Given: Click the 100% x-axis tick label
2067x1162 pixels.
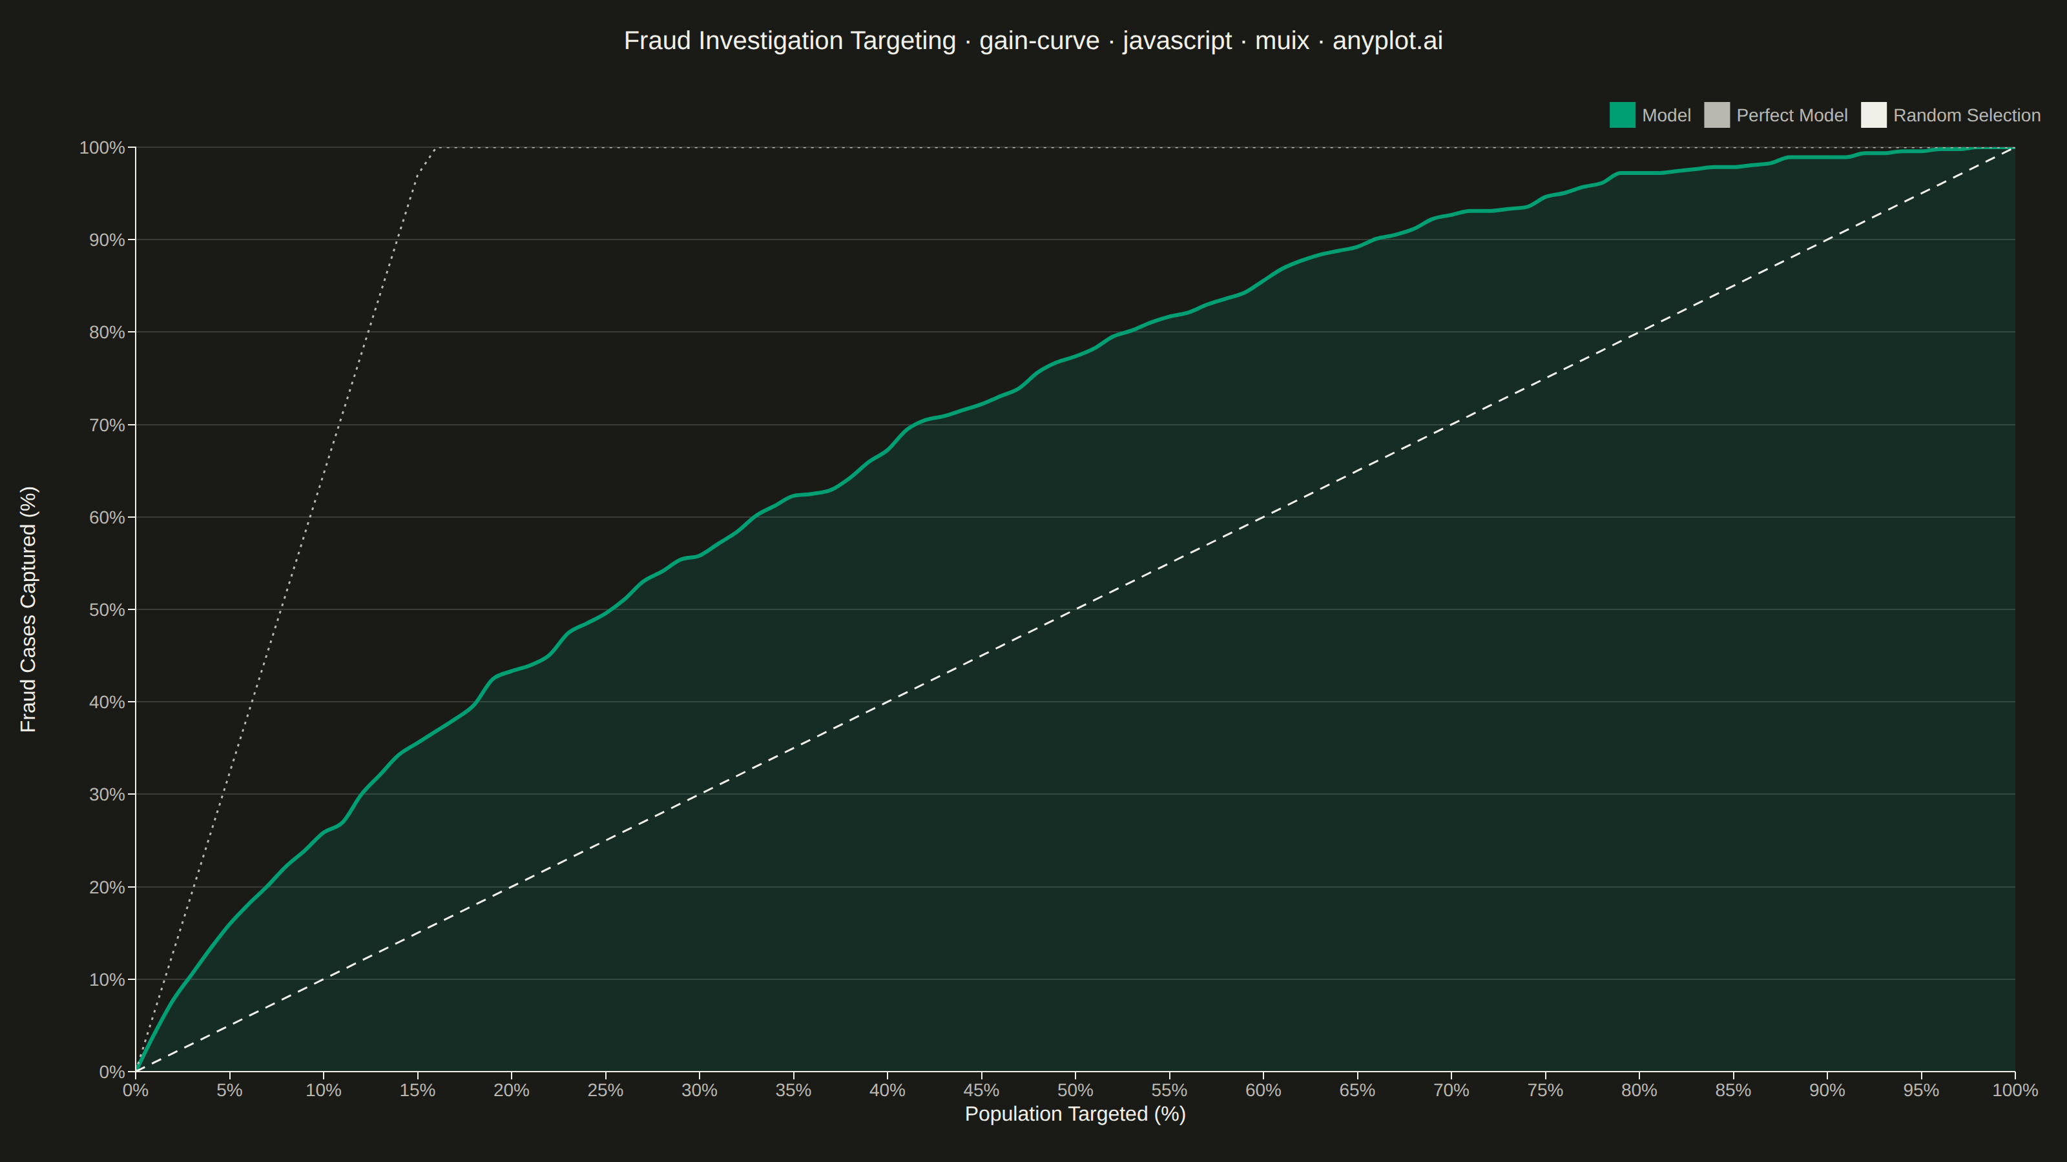Looking at the screenshot, I should (2015, 1090).
